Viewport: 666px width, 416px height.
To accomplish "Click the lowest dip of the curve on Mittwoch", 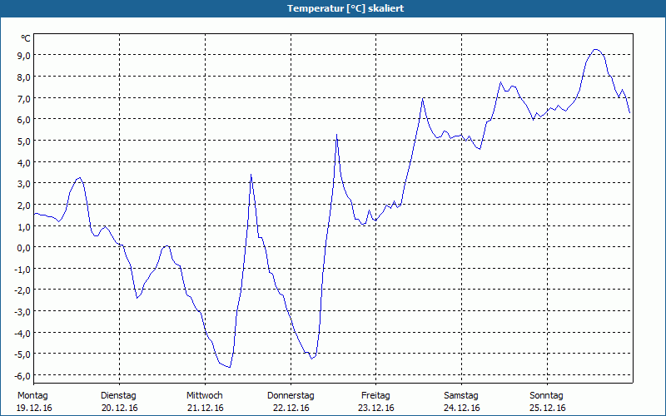I will [x=230, y=367].
